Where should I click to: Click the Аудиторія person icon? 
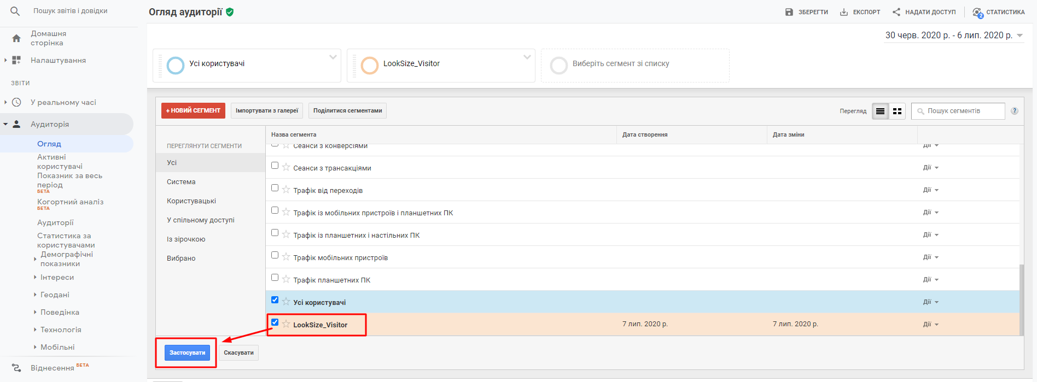coord(16,124)
